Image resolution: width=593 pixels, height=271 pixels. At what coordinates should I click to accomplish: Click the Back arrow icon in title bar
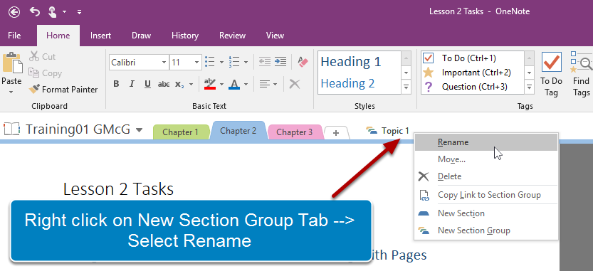pyautogui.click(x=14, y=13)
